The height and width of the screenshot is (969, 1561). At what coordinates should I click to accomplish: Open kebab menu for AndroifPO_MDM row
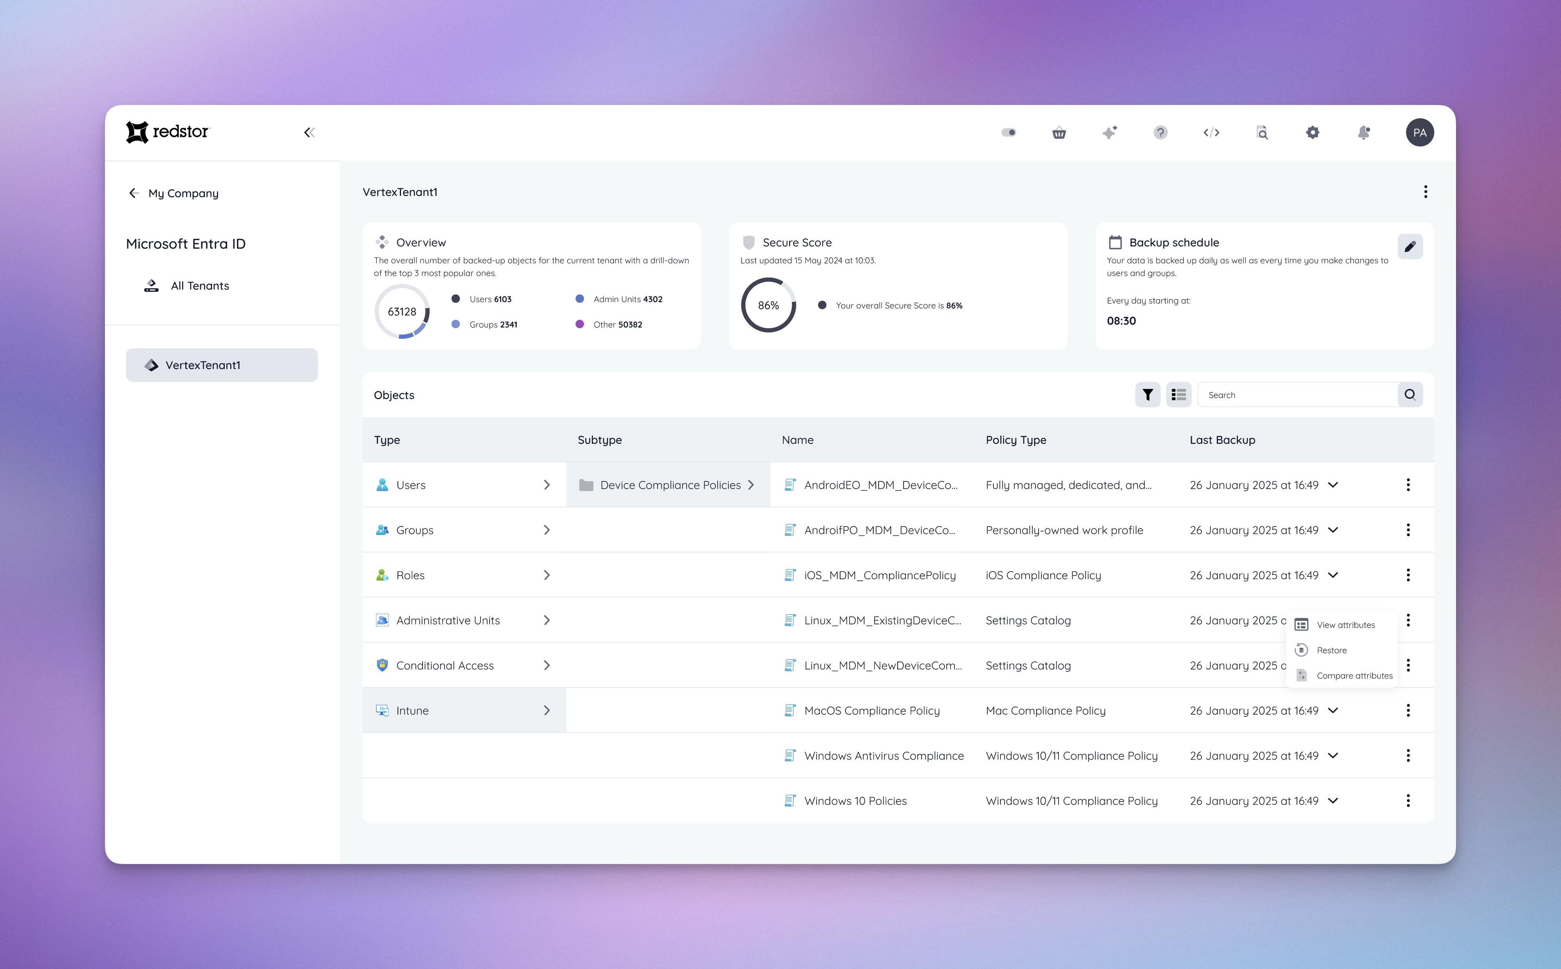click(x=1408, y=530)
